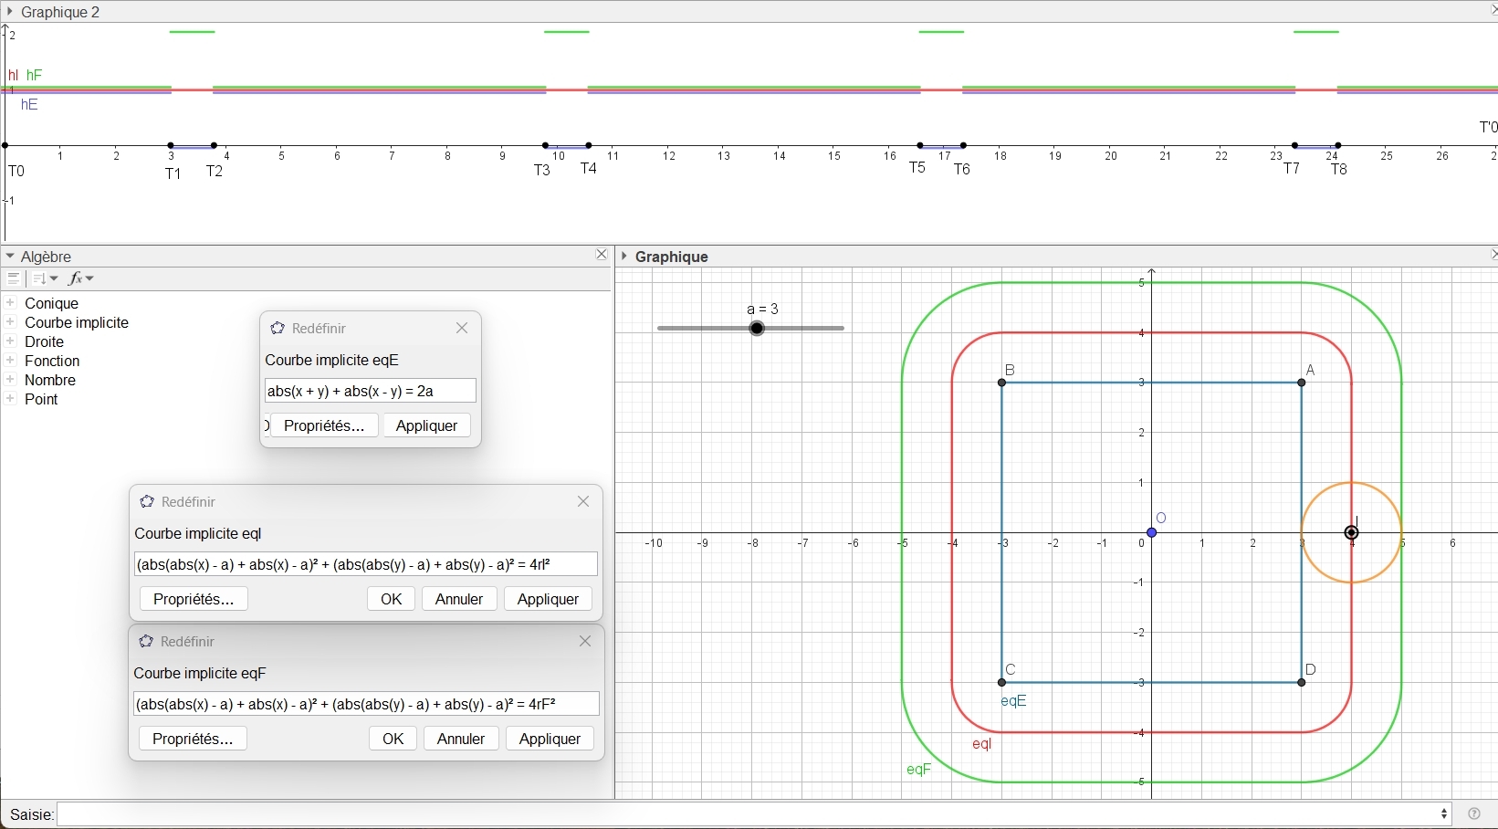Expand the Courbe implicite tree node

(11, 322)
